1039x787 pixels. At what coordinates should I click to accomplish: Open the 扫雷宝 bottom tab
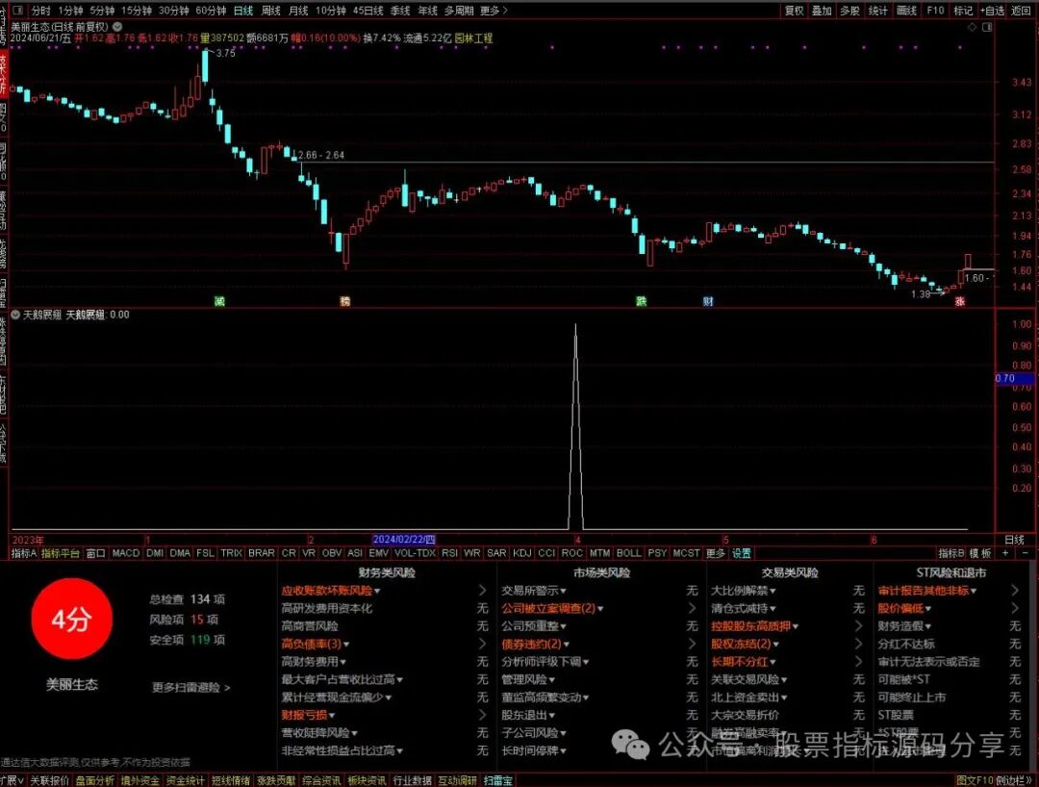(498, 781)
